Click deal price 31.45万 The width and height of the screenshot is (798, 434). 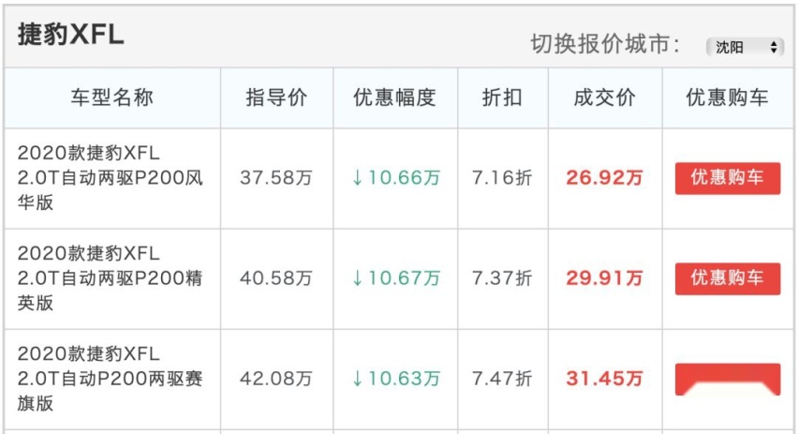(x=605, y=379)
